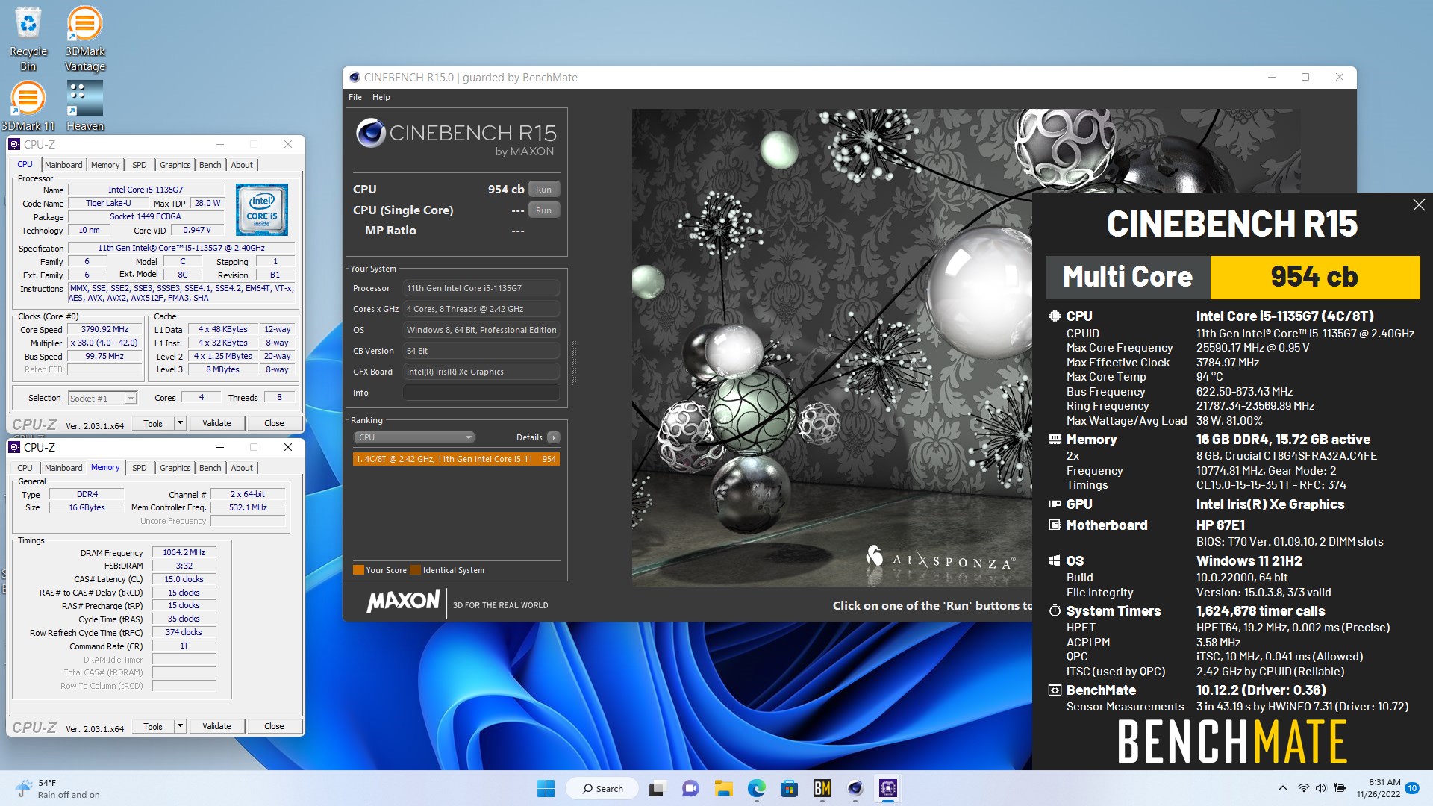Run the CPU multi-core benchmark
Screen dimensions: 1433x806
[x=543, y=190]
